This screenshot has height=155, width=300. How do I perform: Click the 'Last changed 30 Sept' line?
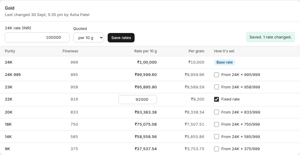(47, 15)
